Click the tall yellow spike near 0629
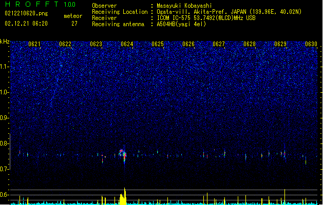 pos(284,197)
